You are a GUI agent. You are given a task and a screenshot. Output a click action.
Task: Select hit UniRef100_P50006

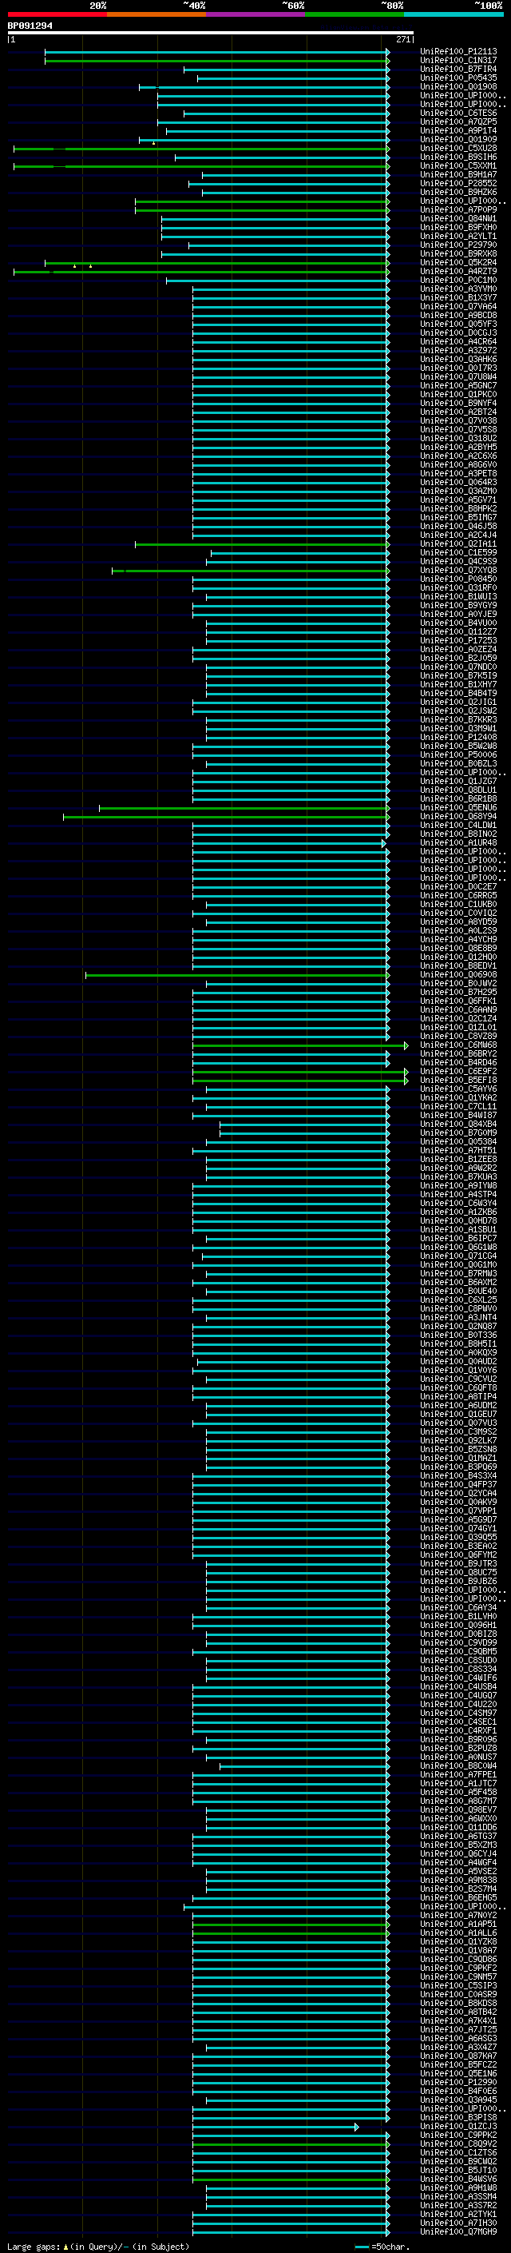click(458, 754)
